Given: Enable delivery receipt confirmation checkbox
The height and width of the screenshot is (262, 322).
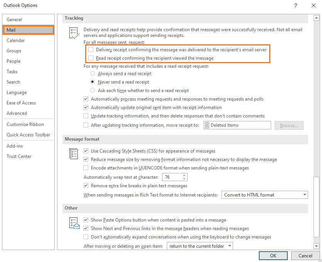Looking at the screenshot, I should [x=91, y=50].
